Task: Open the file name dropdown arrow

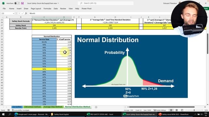Action: pos(58,3)
